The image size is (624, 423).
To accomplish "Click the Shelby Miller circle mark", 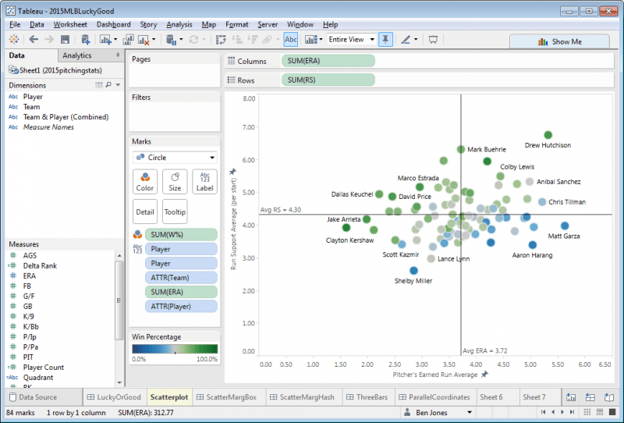I will coord(414,271).
